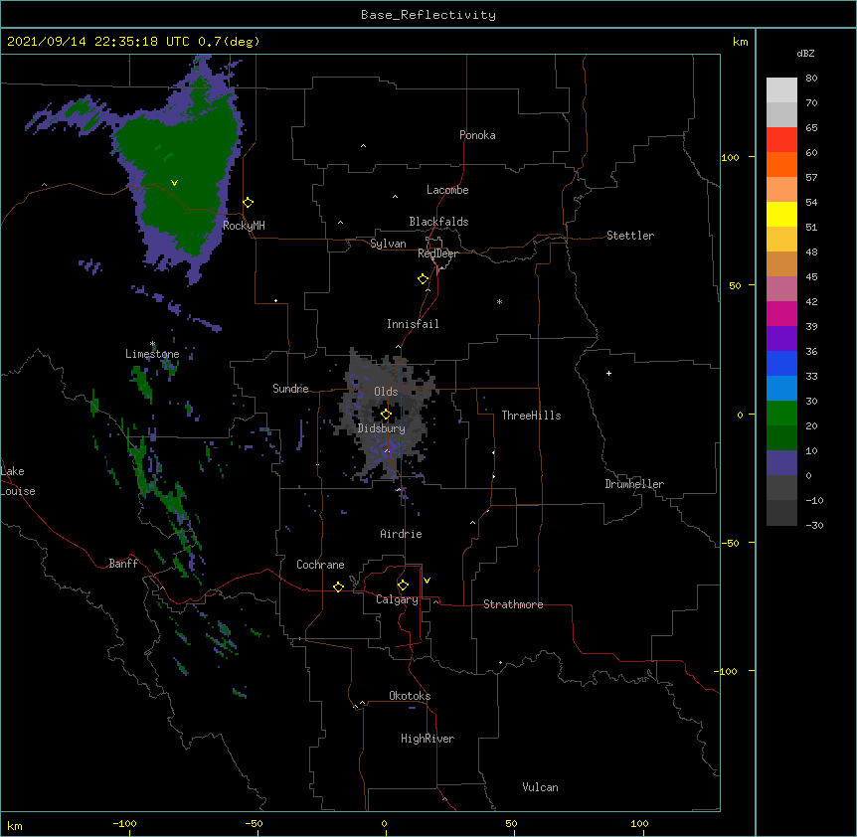Viewport: 857px width, 837px height.
Task: Click the yellow V marker inside green echo
Action: (174, 183)
